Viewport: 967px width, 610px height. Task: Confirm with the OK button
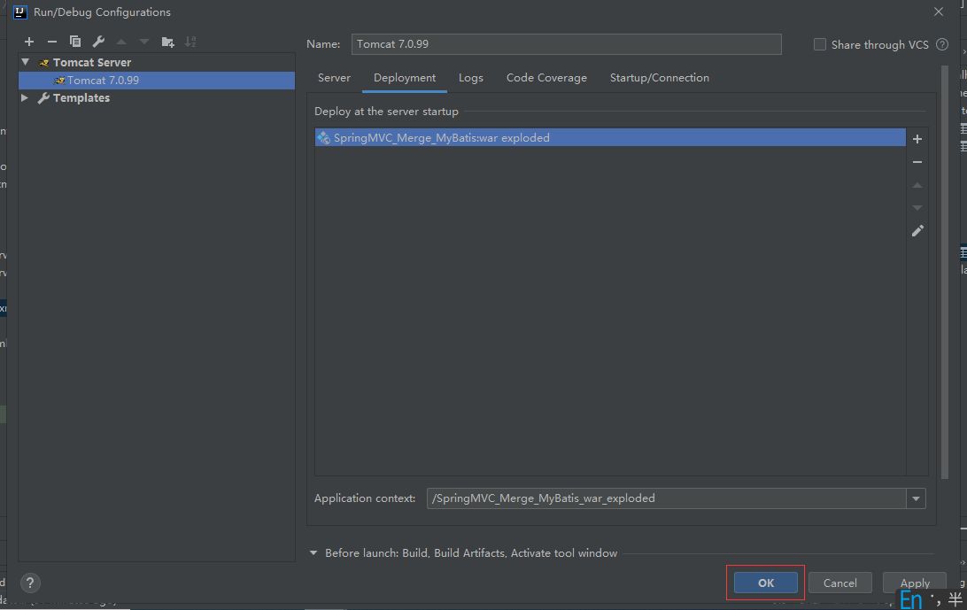[x=765, y=583]
